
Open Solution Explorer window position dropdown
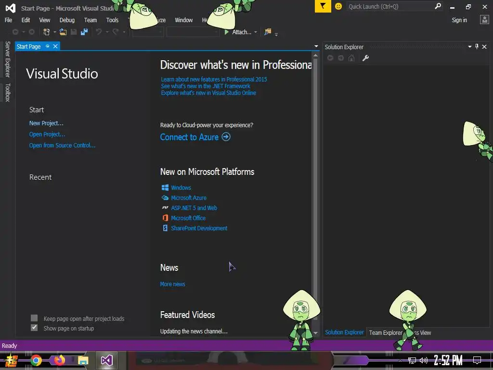pos(470,47)
